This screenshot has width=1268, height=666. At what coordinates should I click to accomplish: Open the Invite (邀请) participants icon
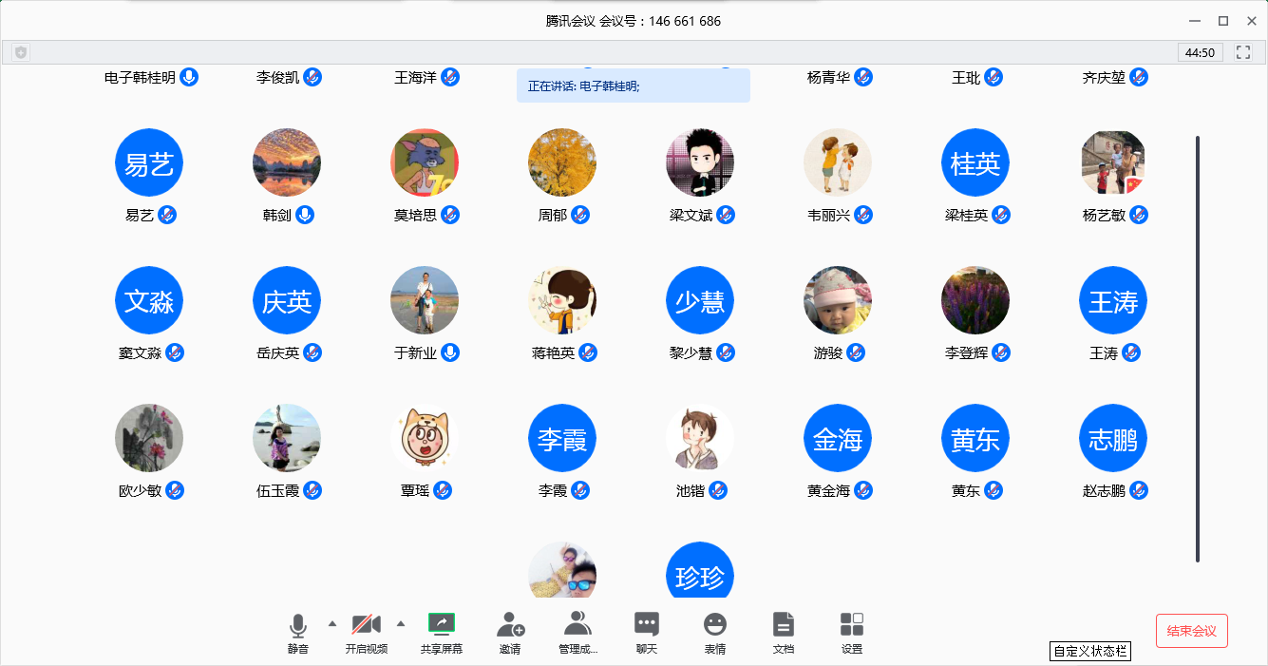click(x=510, y=625)
